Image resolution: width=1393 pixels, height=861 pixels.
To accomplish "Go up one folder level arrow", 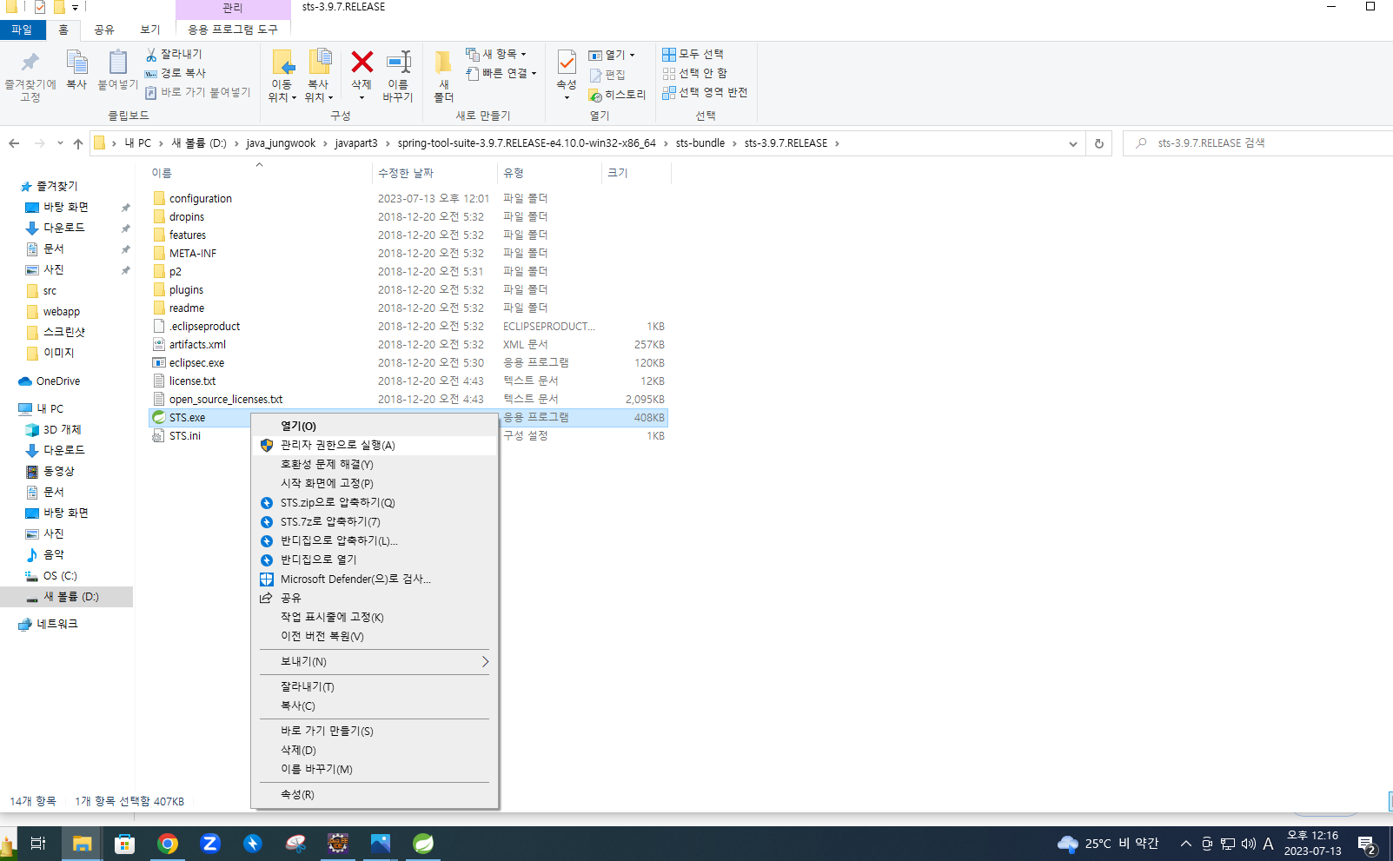I will [x=78, y=143].
